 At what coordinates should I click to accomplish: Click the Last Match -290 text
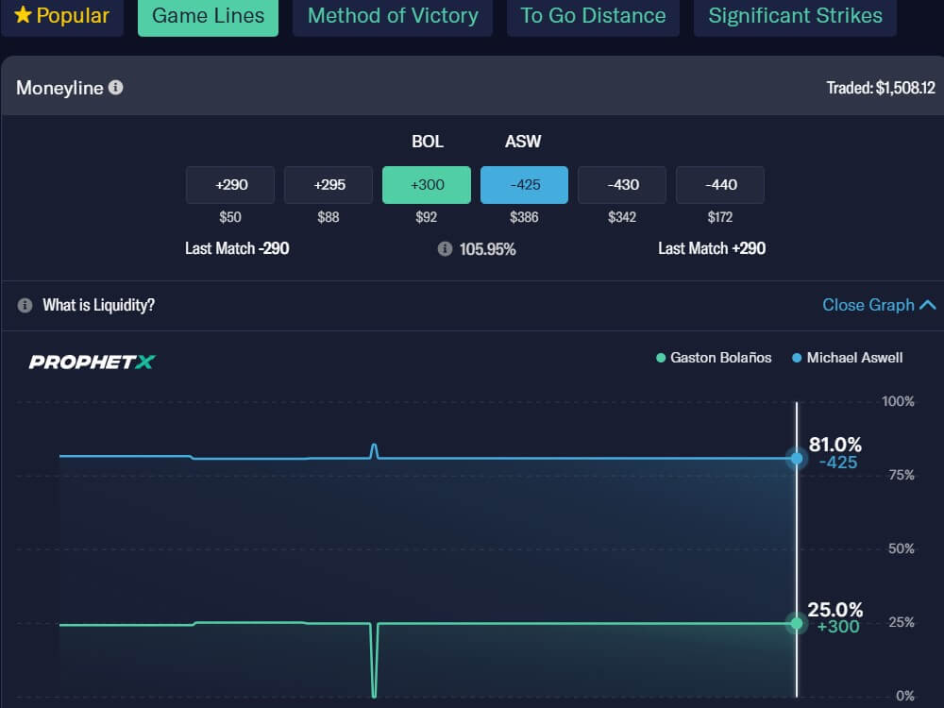coord(237,248)
